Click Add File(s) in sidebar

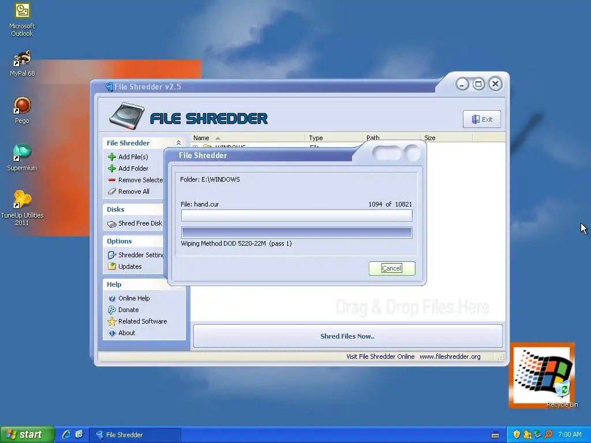point(128,157)
